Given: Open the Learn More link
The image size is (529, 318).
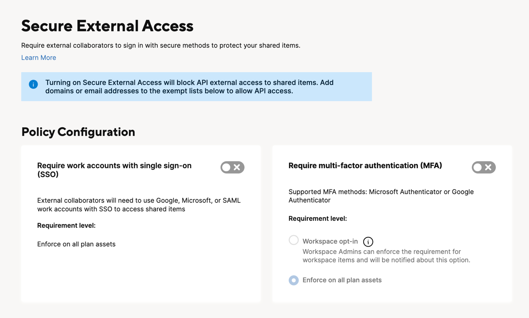Looking at the screenshot, I should tap(38, 57).
